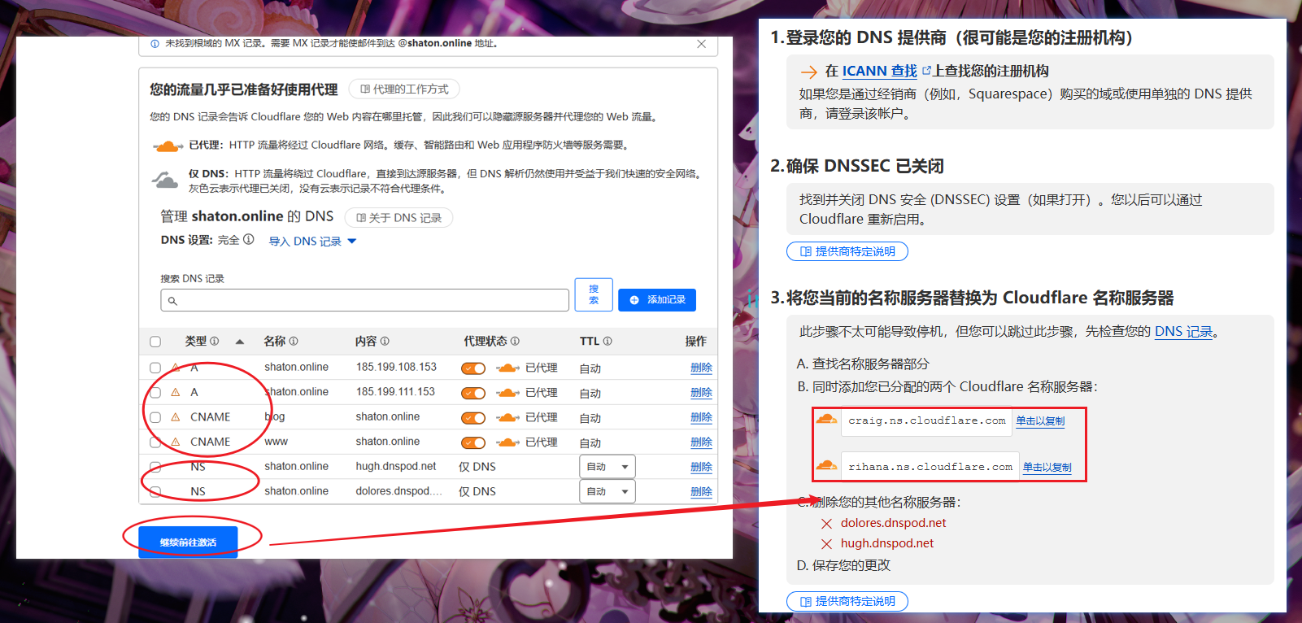Check box for CNAME www record
This screenshot has width=1302, height=623.
tap(155, 442)
